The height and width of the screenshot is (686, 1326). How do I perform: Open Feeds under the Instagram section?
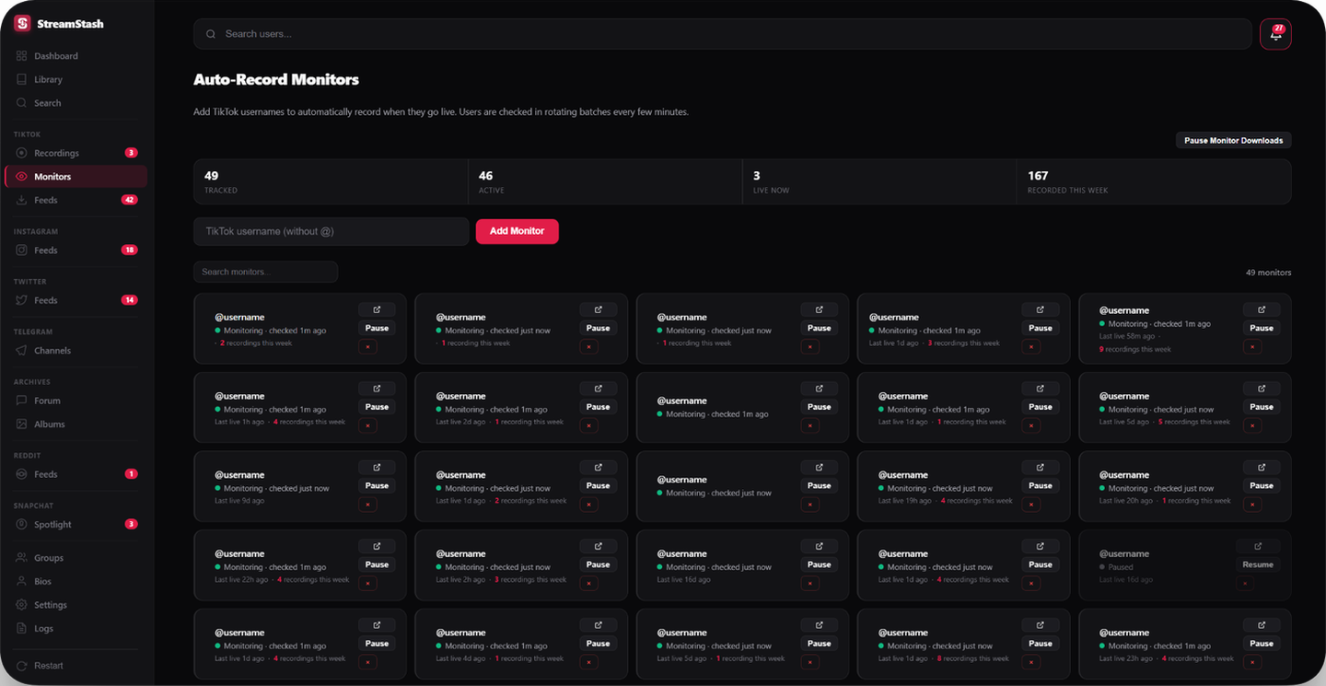click(x=76, y=250)
